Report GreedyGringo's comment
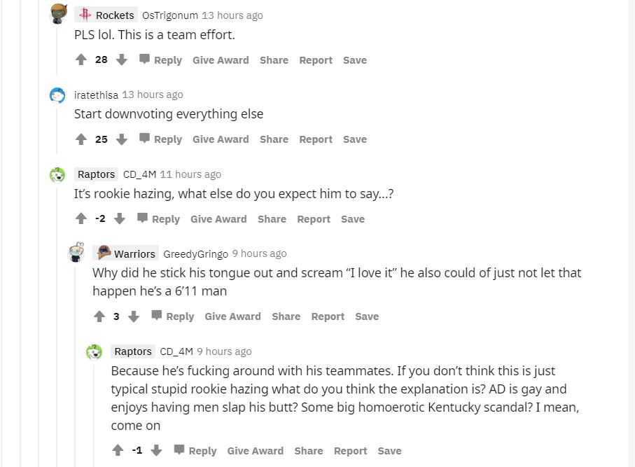Image resolution: width=635 pixels, height=467 pixels. tap(328, 316)
